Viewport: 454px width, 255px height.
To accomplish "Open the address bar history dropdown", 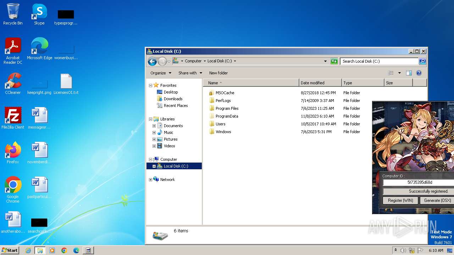I will tap(325, 61).
